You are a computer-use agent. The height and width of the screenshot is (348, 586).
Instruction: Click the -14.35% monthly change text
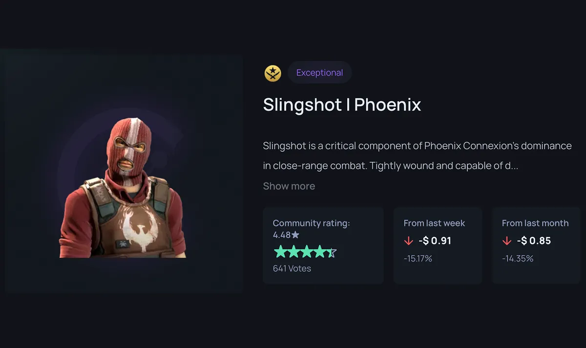pos(518,259)
